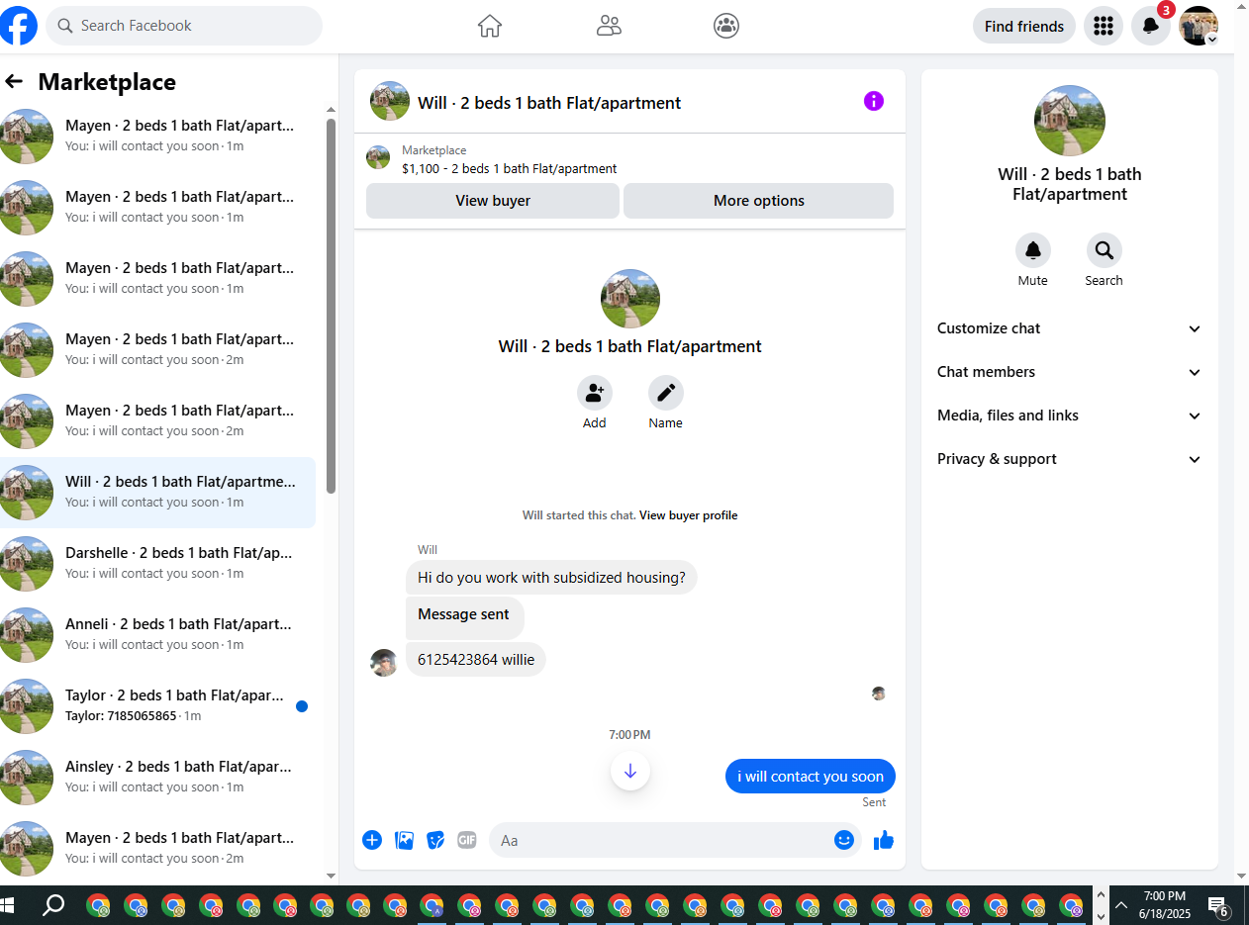Show hidden system tray icons

point(1121,904)
